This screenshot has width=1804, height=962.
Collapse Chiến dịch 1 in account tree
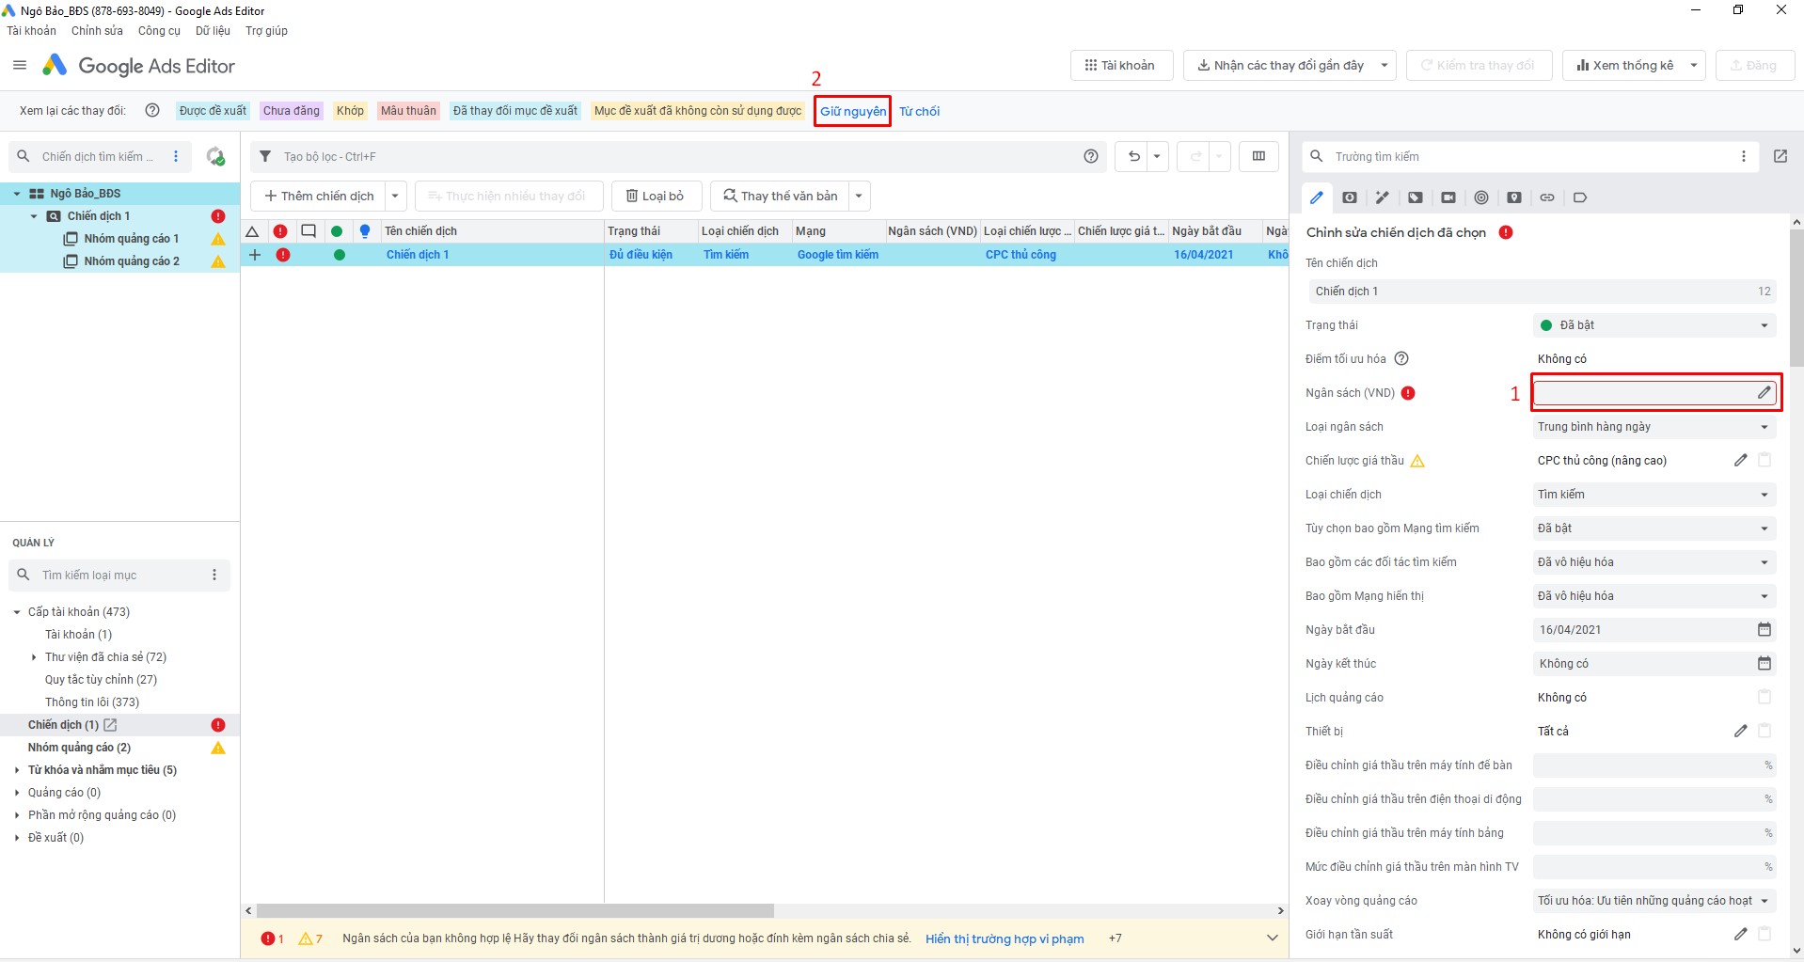(35, 216)
